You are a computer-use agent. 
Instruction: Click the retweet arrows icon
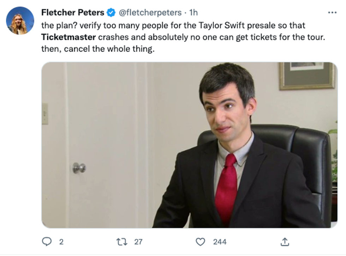coord(121,242)
